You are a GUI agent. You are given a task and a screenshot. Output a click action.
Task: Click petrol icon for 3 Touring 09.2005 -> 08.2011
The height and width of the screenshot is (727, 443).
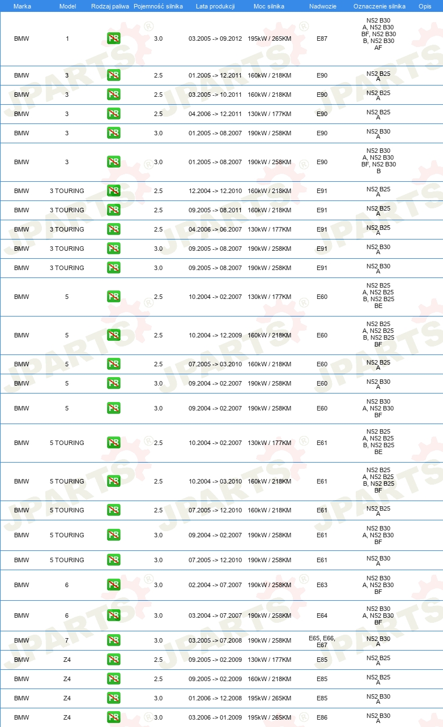[x=113, y=210]
